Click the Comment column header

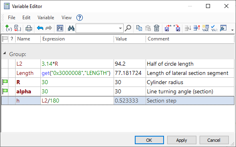(190, 39)
